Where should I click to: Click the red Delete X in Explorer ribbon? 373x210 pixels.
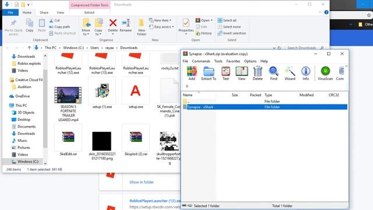112,23
